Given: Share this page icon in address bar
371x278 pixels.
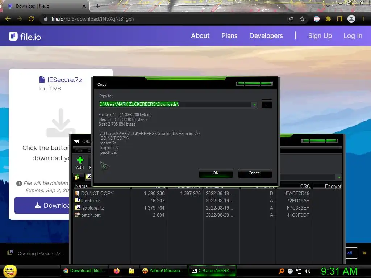Looking at the screenshot, I should pos(291,19).
